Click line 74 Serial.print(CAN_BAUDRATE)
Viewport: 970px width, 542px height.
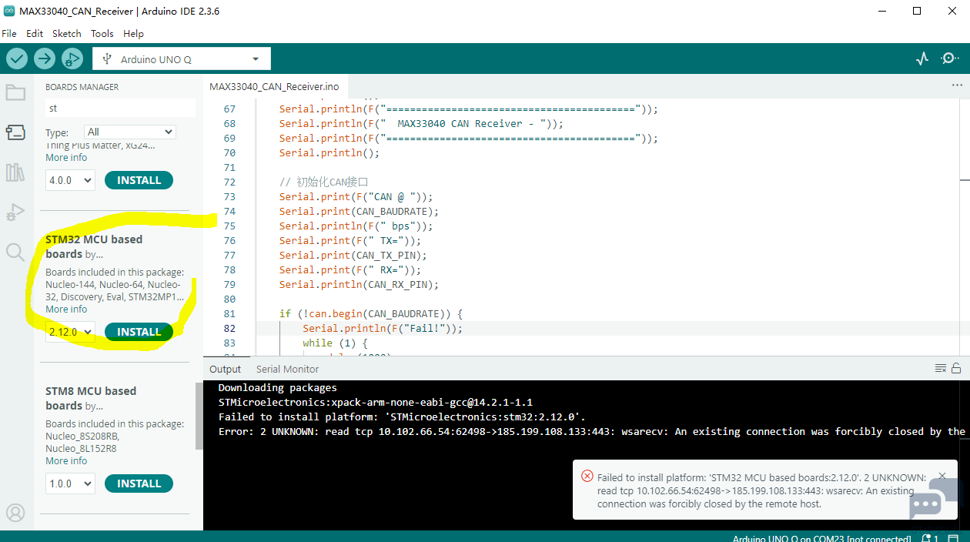[x=359, y=211]
